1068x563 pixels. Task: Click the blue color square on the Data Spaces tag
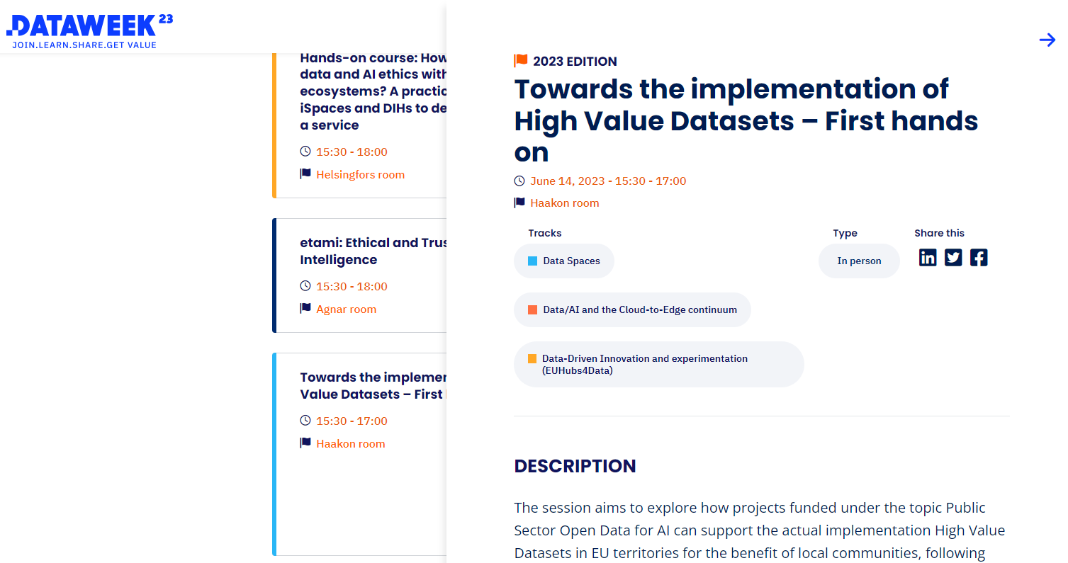pyautogui.click(x=533, y=261)
